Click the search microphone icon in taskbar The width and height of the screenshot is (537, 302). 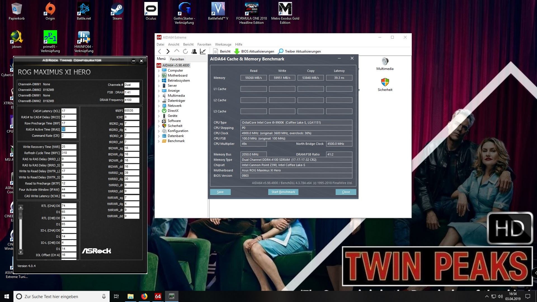[104, 296]
